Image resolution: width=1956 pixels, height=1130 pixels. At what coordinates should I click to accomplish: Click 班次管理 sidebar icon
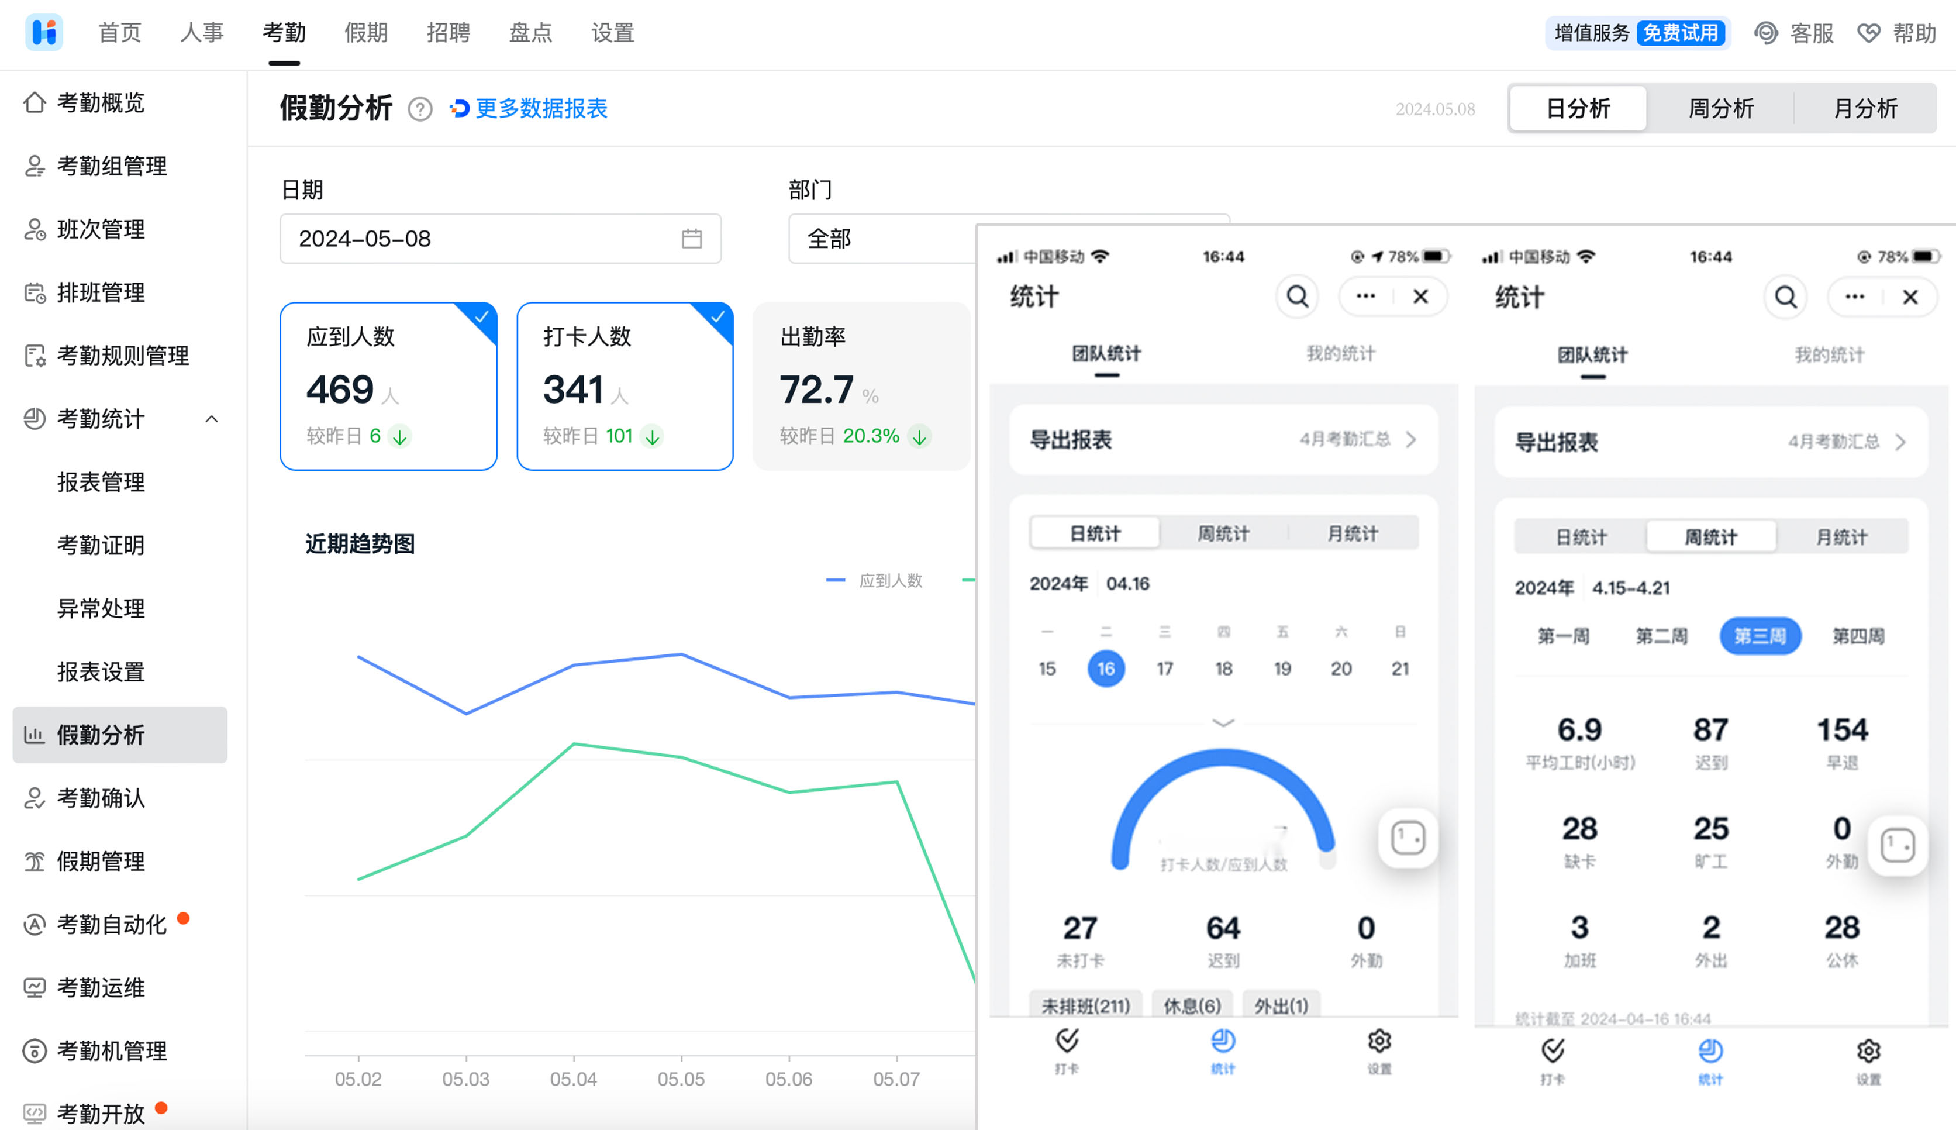click(35, 229)
